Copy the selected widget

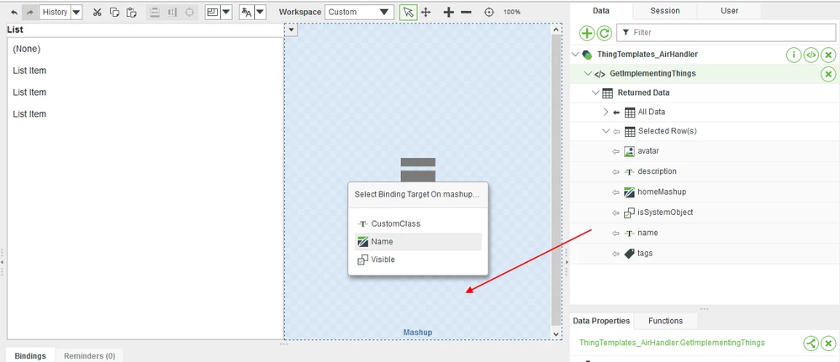tap(114, 12)
